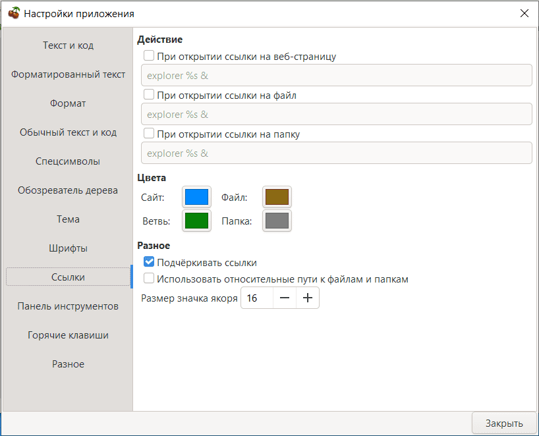Click the cherry app icon in title bar
The width and height of the screenshot is (539, 436).
tap(14, 13)
